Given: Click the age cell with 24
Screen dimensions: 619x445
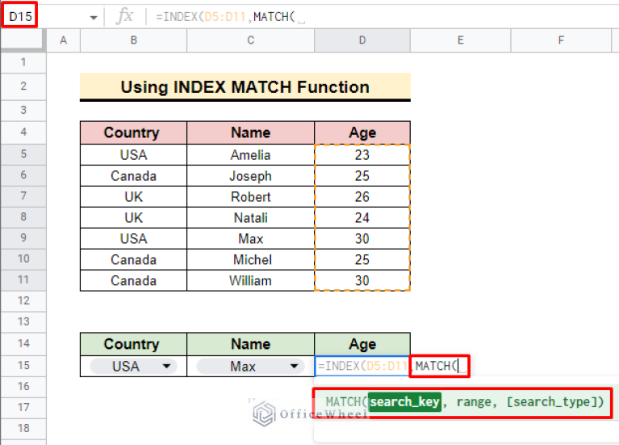Looking at the screenshot, I should tap(362, 217).
